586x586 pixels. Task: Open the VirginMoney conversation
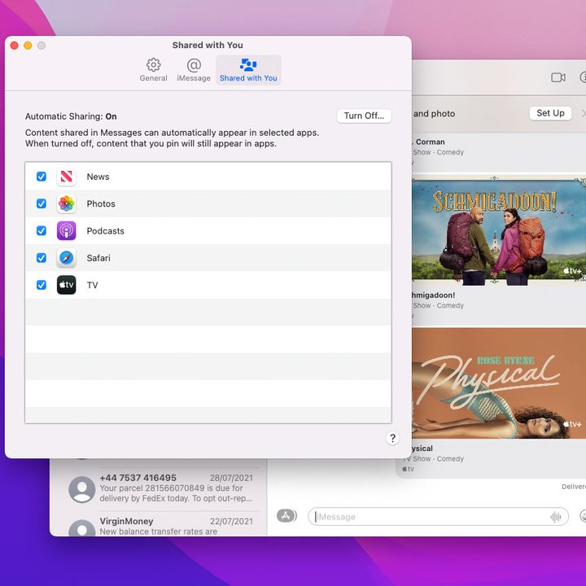[160, 525]
